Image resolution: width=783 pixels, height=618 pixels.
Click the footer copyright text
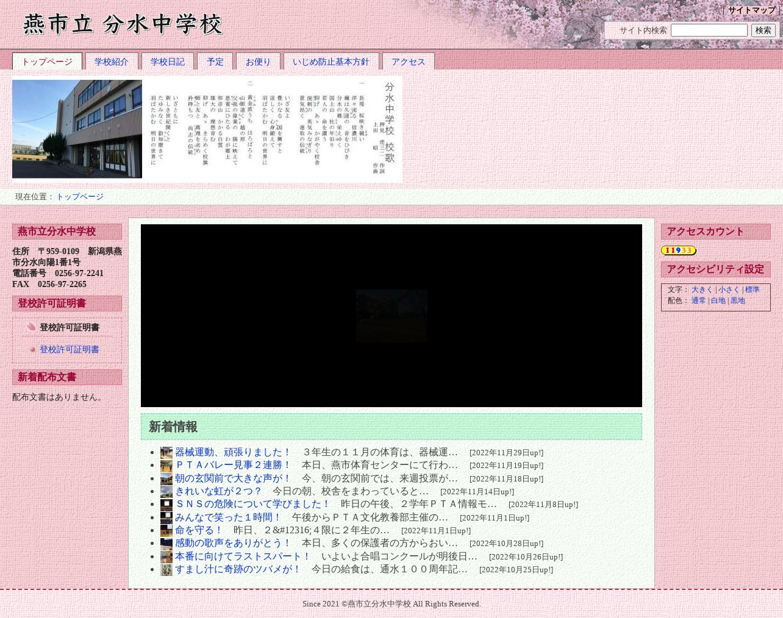coord(391,604)
